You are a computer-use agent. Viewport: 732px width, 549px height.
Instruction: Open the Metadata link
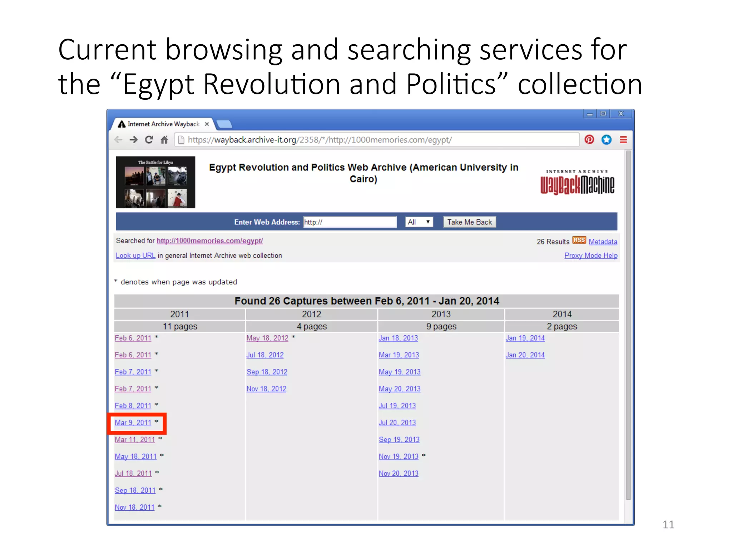coord(603,242)
